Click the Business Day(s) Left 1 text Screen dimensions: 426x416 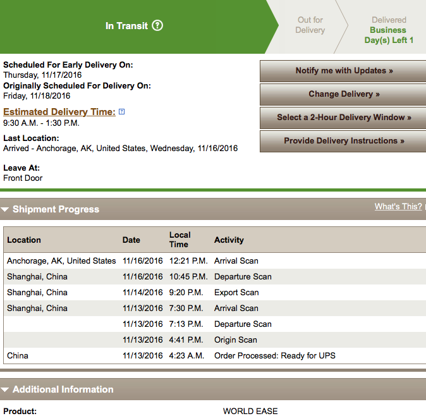click(389, 35)
